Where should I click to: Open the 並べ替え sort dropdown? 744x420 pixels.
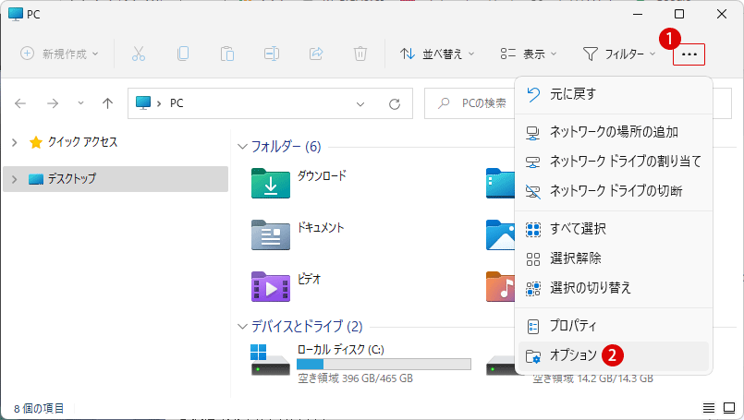pos(437,54)
